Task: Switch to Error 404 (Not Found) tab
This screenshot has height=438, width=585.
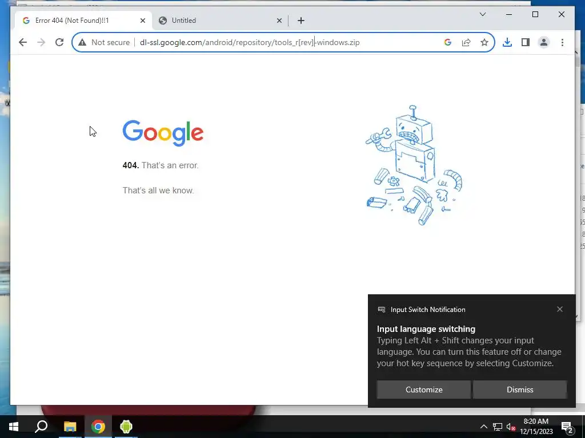Action: click(83, 21)
